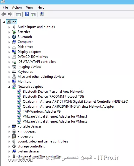Select Bluetooth Device (Personal Area Network)

click(x=53, y=92)
